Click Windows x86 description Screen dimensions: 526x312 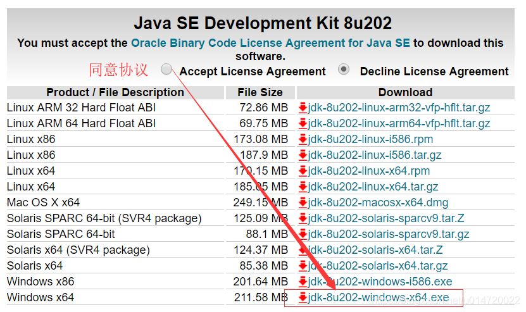click(x=41, y=282)
